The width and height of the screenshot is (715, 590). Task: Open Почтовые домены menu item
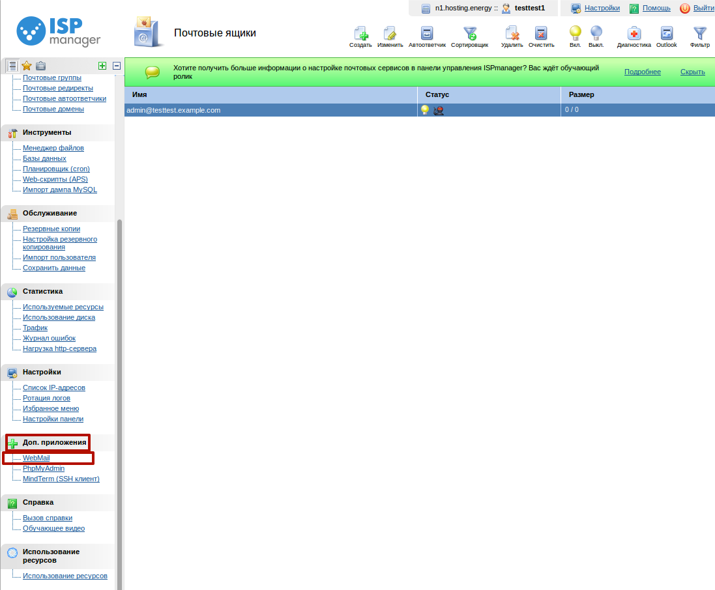coord(53,109)
